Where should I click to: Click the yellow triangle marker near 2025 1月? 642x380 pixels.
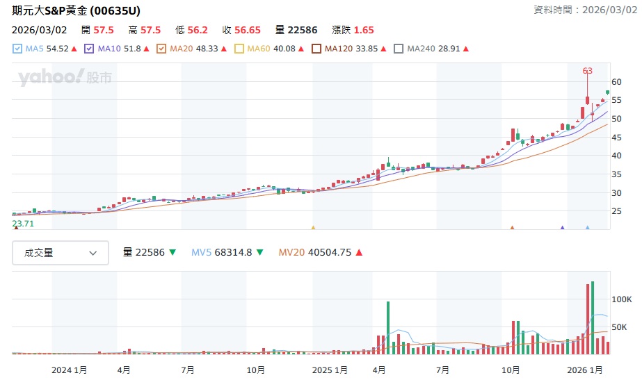313,227
